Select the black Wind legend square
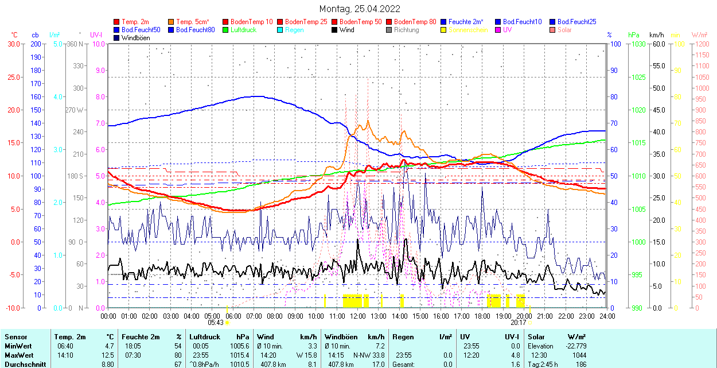 [334, 30]
